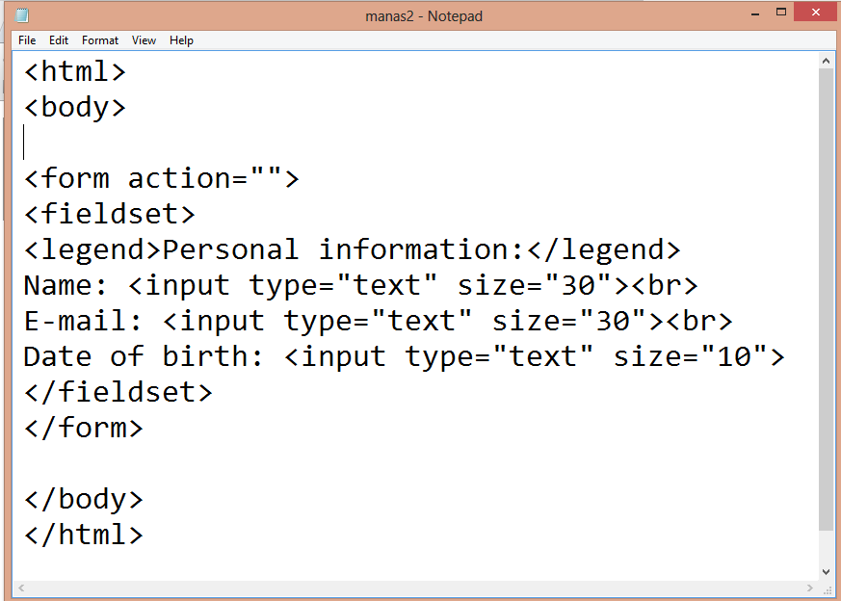
Task: Open the Format menu
Action: 100,40
